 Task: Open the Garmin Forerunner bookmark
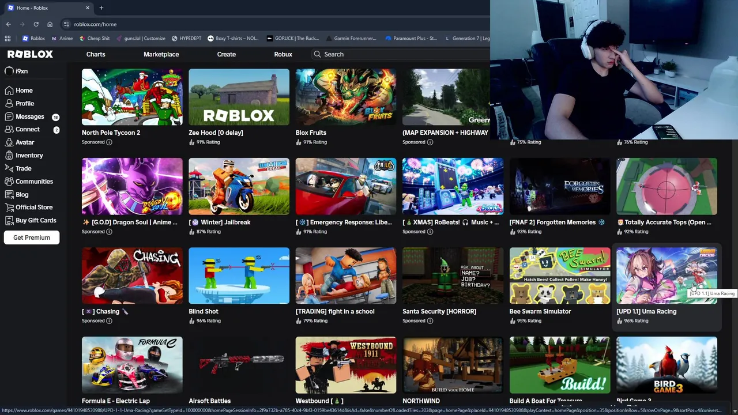[x=351, y=39]
